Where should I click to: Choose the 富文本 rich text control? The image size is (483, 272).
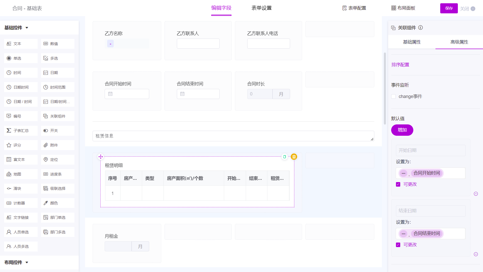pos(21,159)
